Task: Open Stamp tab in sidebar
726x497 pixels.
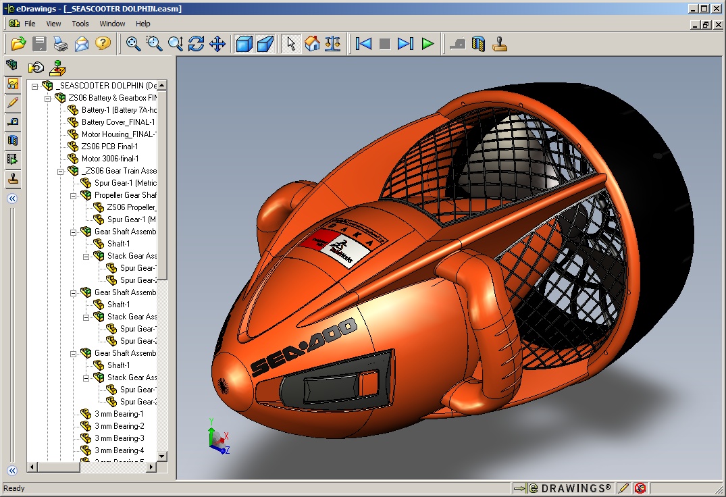Action: tap(13, 179)
